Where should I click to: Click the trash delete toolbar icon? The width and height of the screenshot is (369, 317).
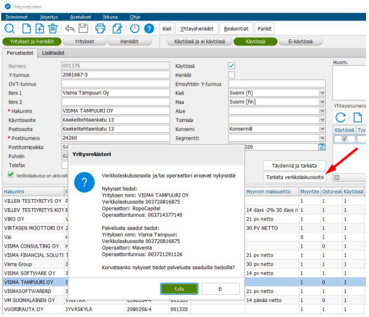pos(53,29)
